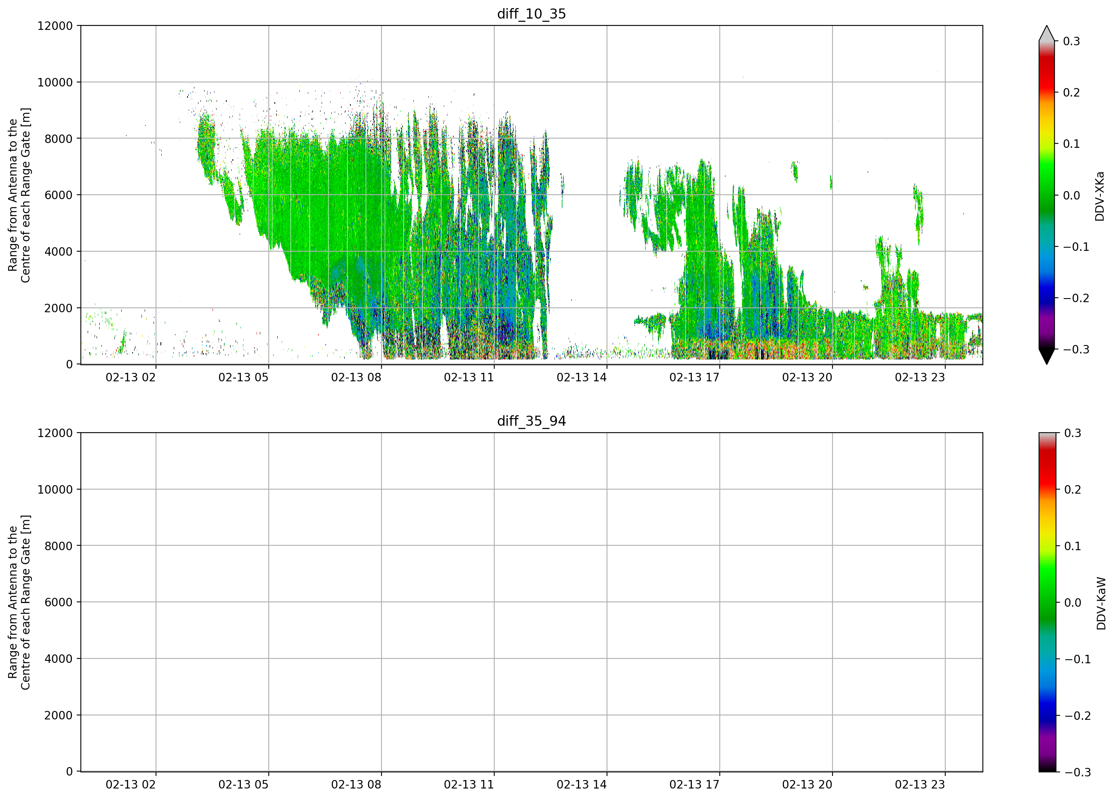1115x799 pixels.
Task: Click the −0.3 tick on DDV-XKa colorbar
Action: tap(1076, 350)
